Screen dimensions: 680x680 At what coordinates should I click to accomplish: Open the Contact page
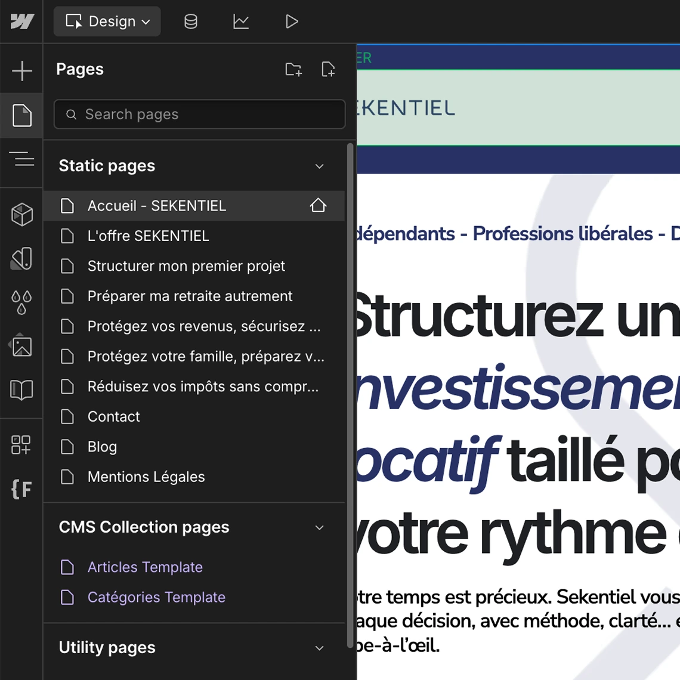(194, 417)
